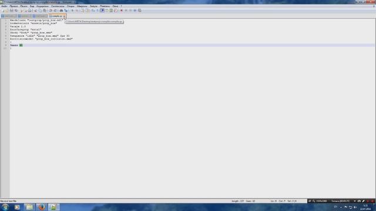Click the Play macro toolbar icon
The image size is (376, 211).
(x=130, y=11)
